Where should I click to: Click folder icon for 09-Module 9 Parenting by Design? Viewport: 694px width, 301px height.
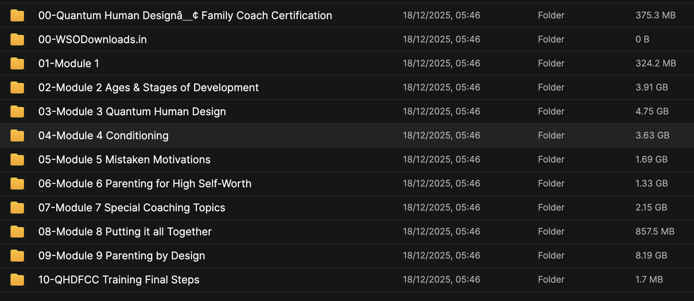pyautogui.click(x=17, y=256)
